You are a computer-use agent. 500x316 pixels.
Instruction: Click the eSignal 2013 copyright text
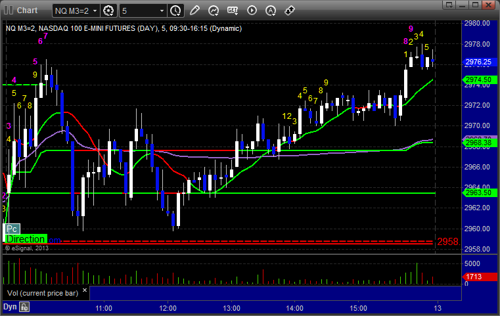click(27, 248)
